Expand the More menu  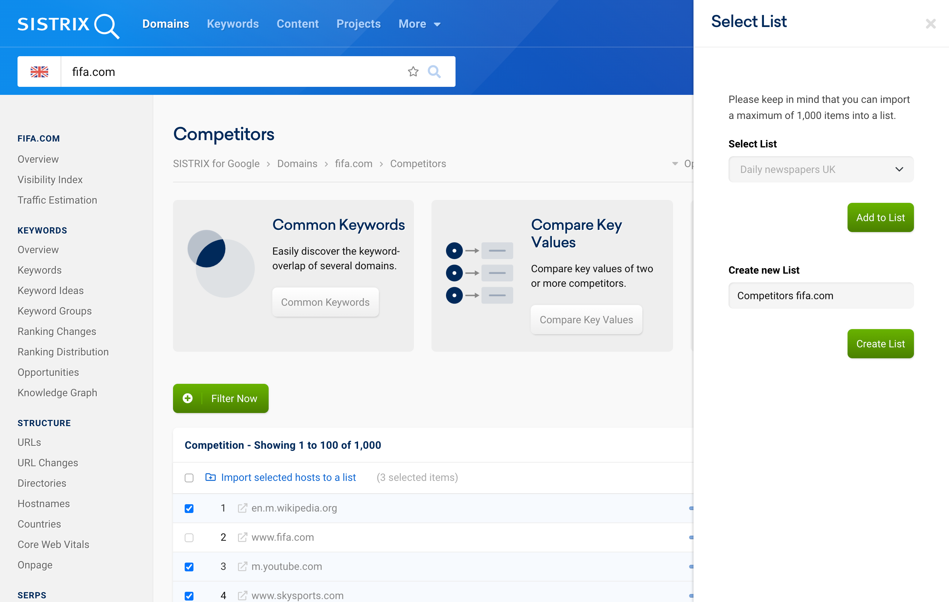[419, 24]
